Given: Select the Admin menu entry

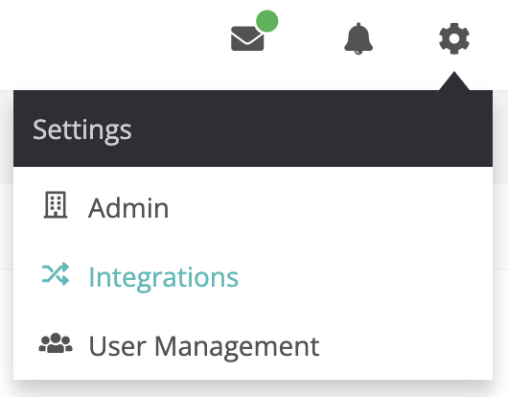Looking at the screenshot, I should pos(253,207).
